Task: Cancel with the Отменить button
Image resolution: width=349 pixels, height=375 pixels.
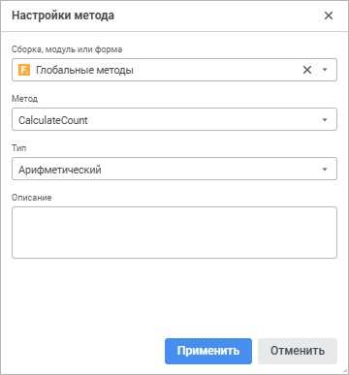Action: click(298, 351)
